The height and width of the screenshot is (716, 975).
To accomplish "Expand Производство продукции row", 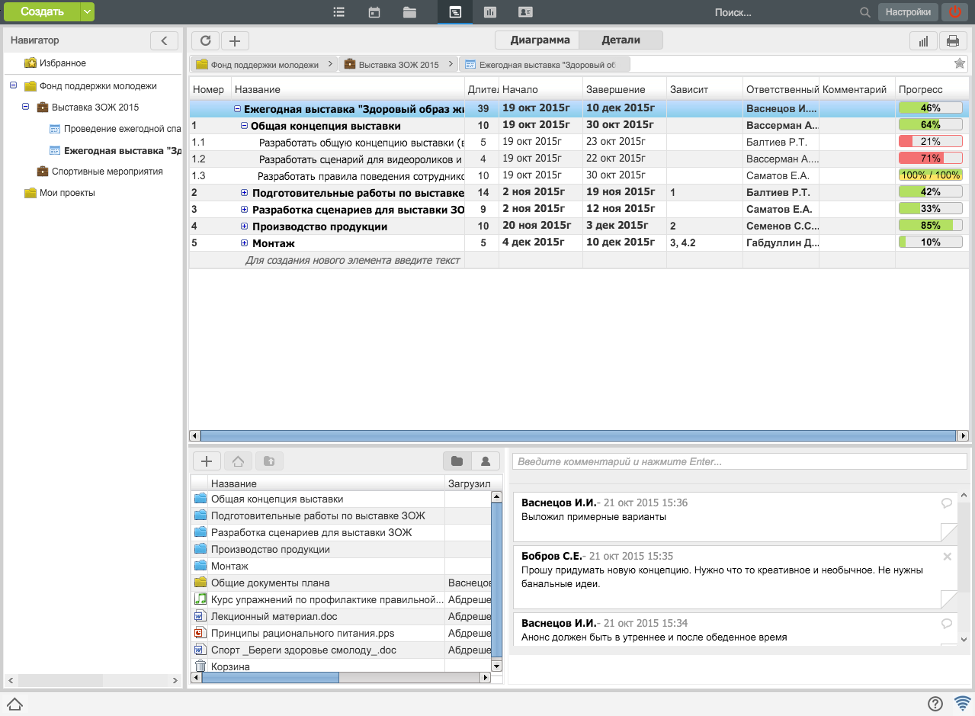I will [x=245, y=226].
